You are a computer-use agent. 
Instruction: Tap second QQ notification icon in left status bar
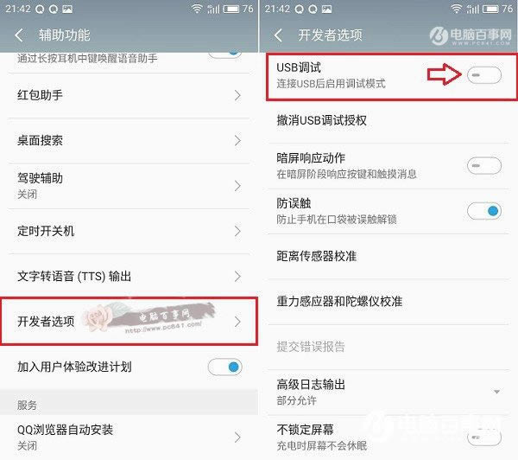click(54, 10)
